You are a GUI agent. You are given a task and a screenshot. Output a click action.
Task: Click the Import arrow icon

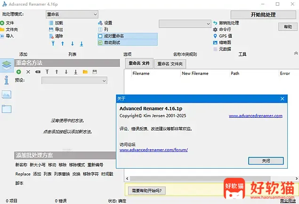click(x=2, y=36)
